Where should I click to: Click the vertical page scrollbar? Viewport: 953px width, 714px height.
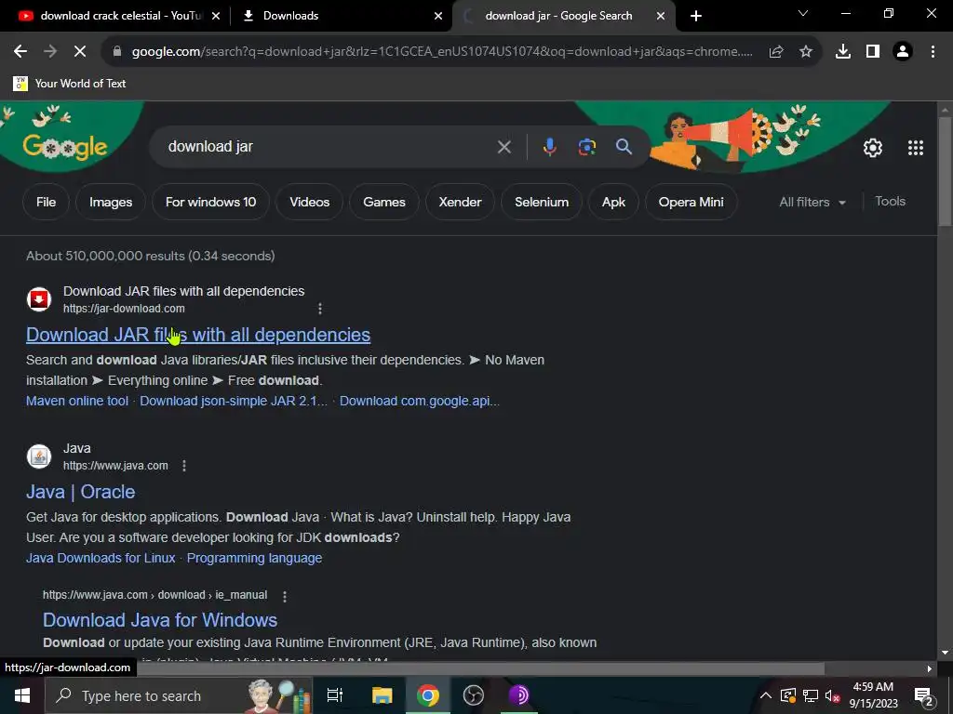[x=945, y=172]
